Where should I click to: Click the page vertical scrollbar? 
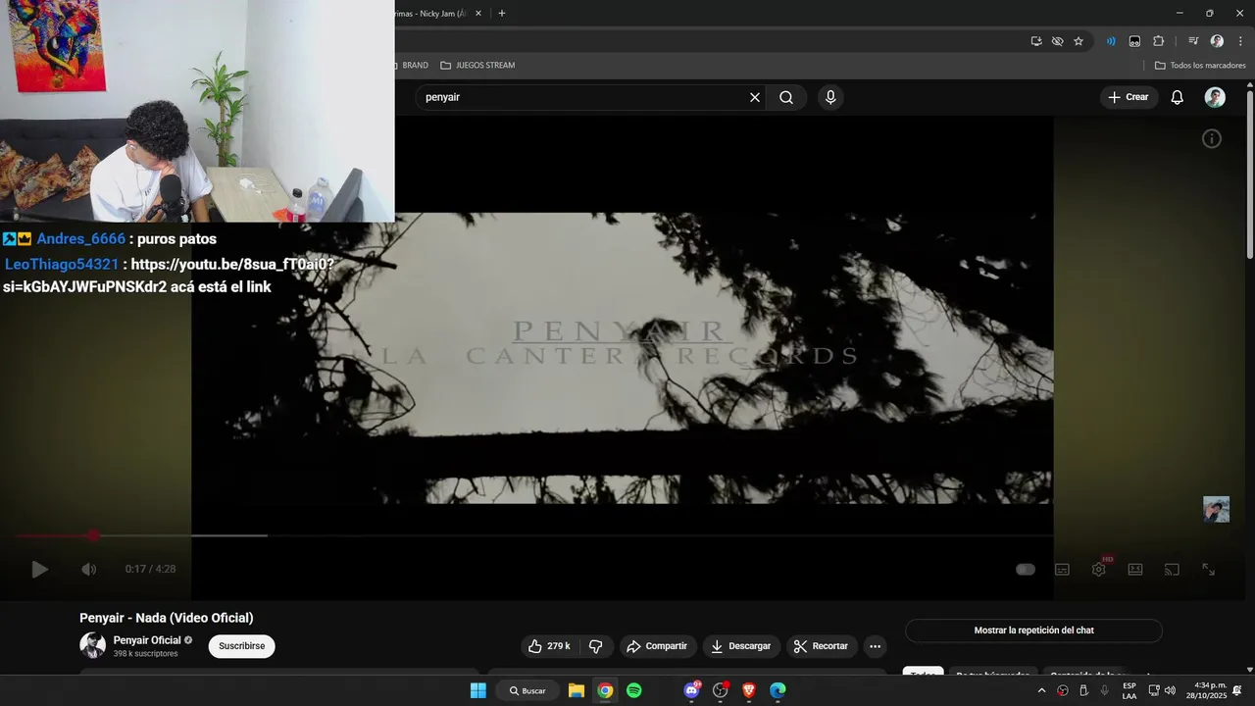click(x=1250, y=174)
